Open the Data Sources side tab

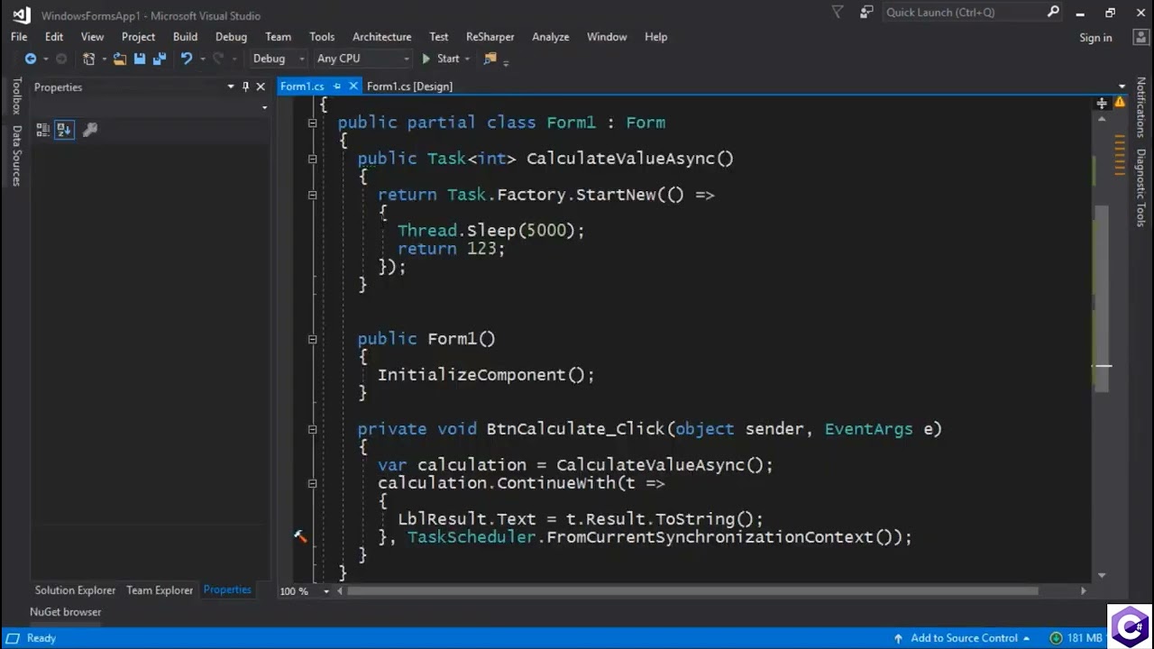pyautogui.click(x=16, y=155)
